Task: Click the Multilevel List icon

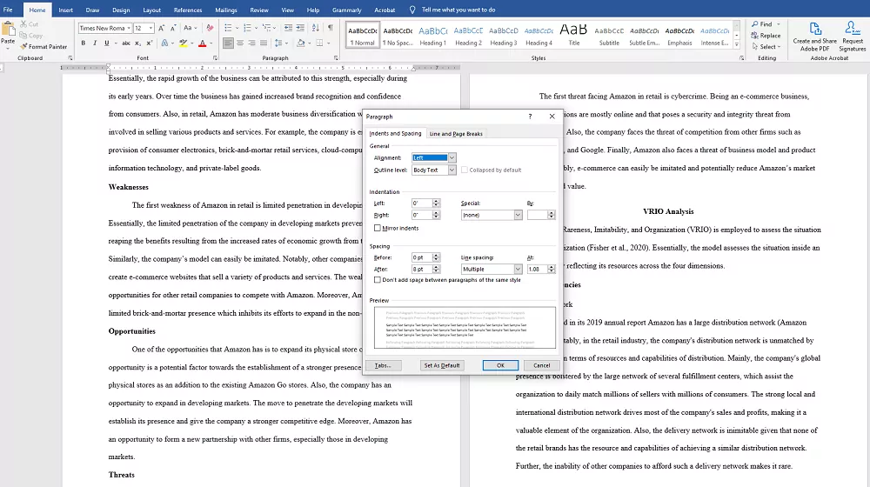Action: 266,28
